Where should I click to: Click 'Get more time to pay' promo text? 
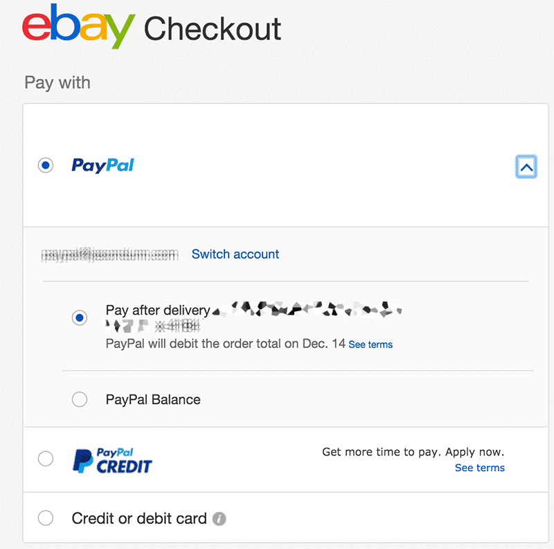tap(413, 452)
